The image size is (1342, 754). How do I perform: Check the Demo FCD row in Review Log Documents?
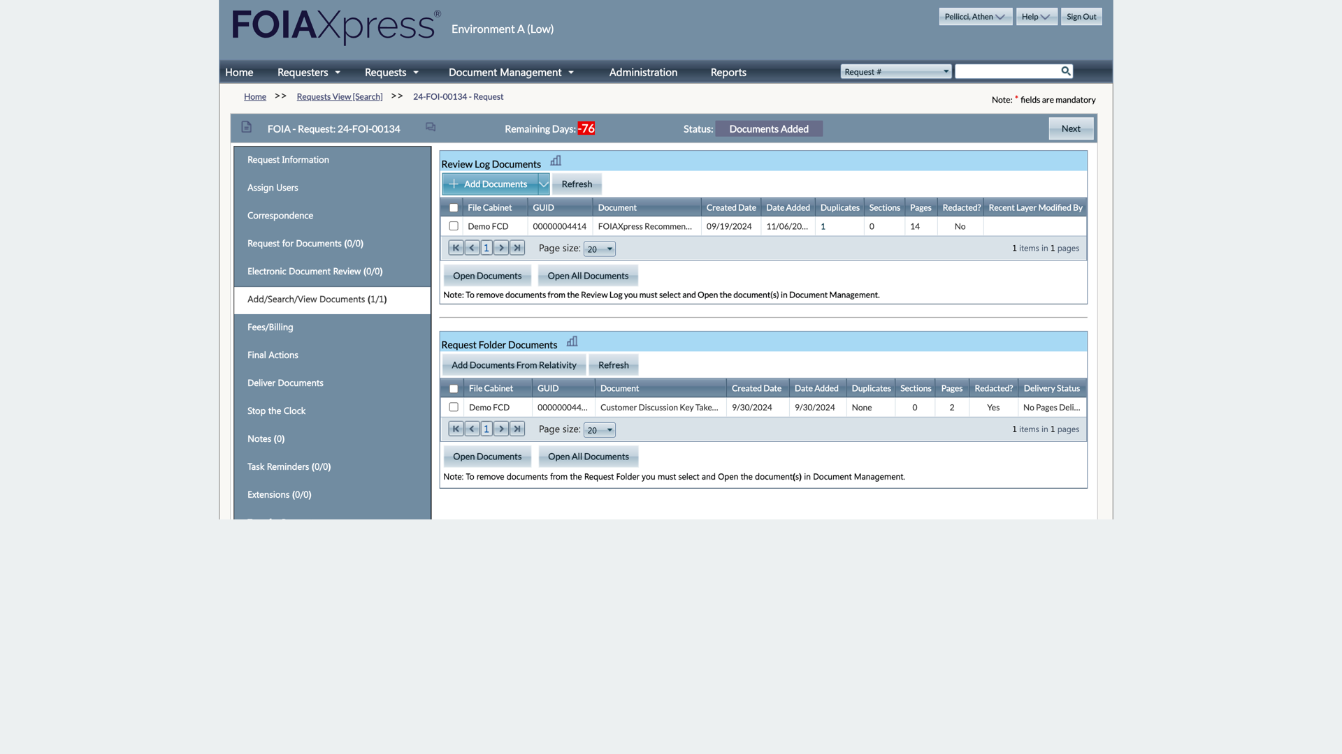454,226
